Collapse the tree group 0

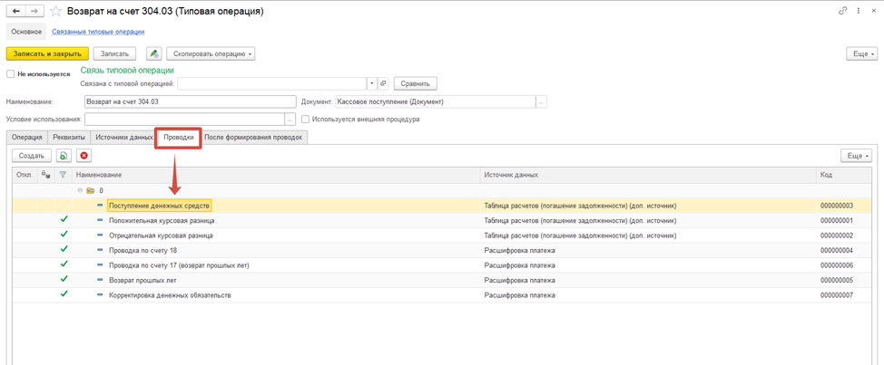[80, 191]
